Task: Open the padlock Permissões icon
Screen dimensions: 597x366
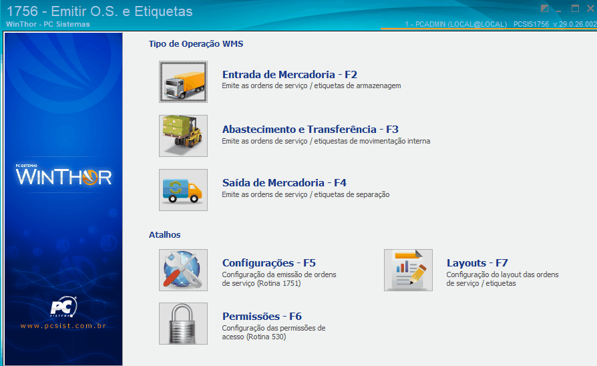Action: tap(183, 323)
